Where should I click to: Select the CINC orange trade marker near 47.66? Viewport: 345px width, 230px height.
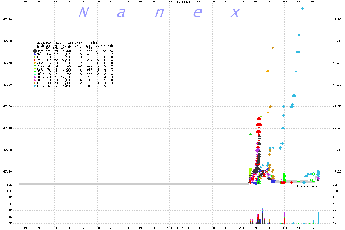(268, 71)
